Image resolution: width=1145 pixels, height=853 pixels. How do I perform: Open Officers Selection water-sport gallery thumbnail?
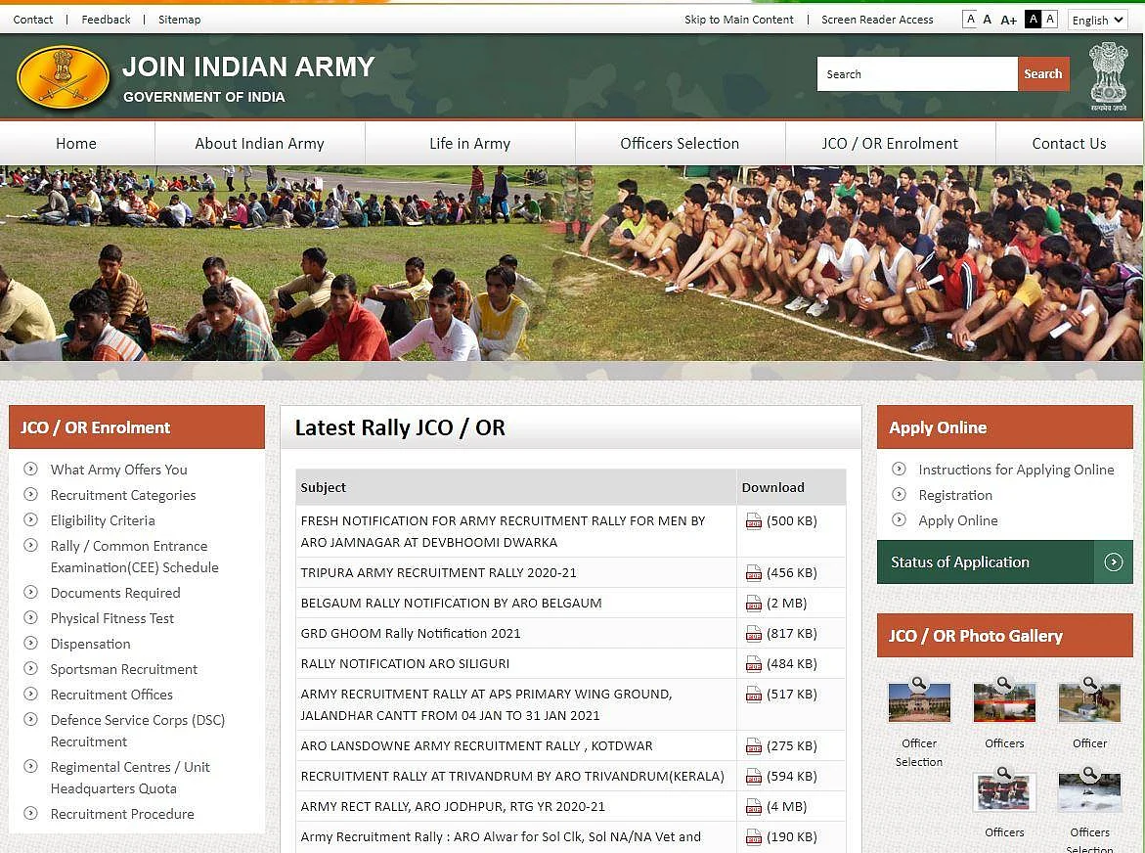(1089, 791)
